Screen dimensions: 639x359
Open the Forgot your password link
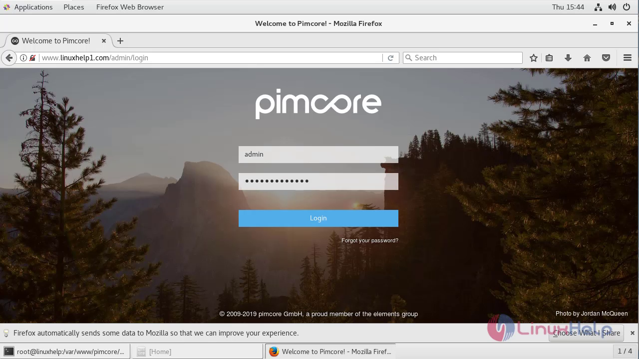(370, 240)
